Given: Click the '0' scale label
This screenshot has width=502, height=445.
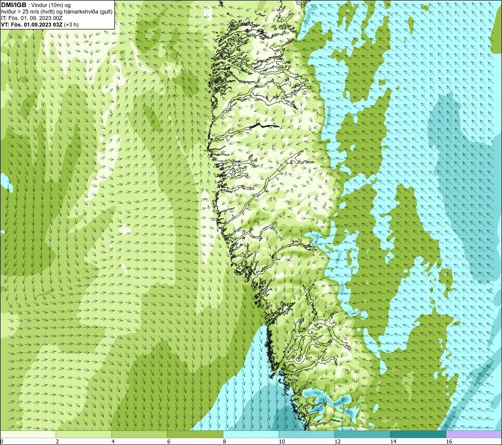Looking at the screenshot, I should 2,441.
